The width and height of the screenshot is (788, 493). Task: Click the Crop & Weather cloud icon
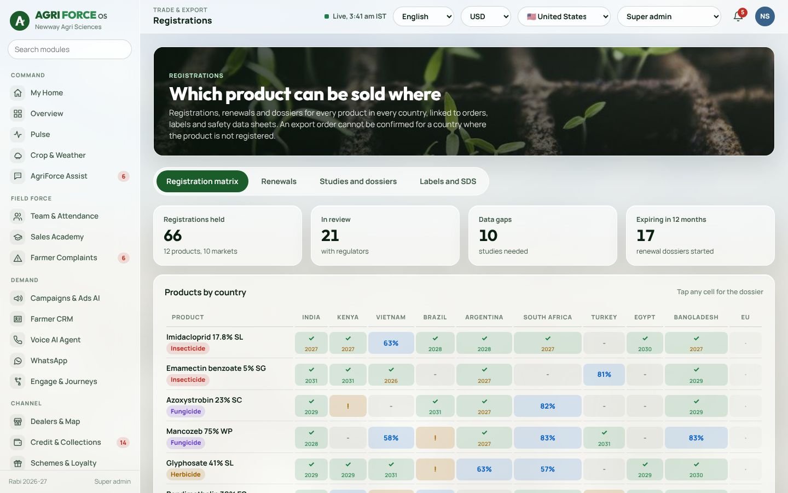pyautogui.click(x=18, y=156)
